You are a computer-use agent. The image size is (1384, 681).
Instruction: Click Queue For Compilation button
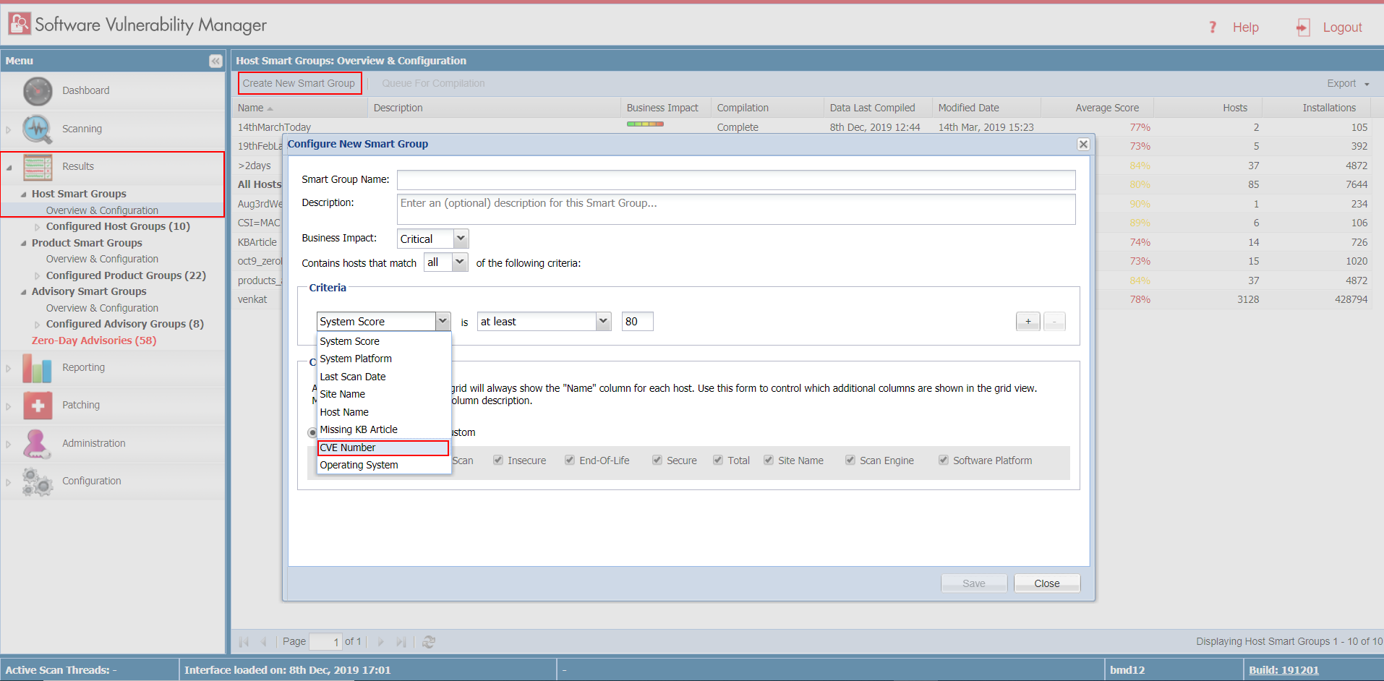tap(433, 83)
